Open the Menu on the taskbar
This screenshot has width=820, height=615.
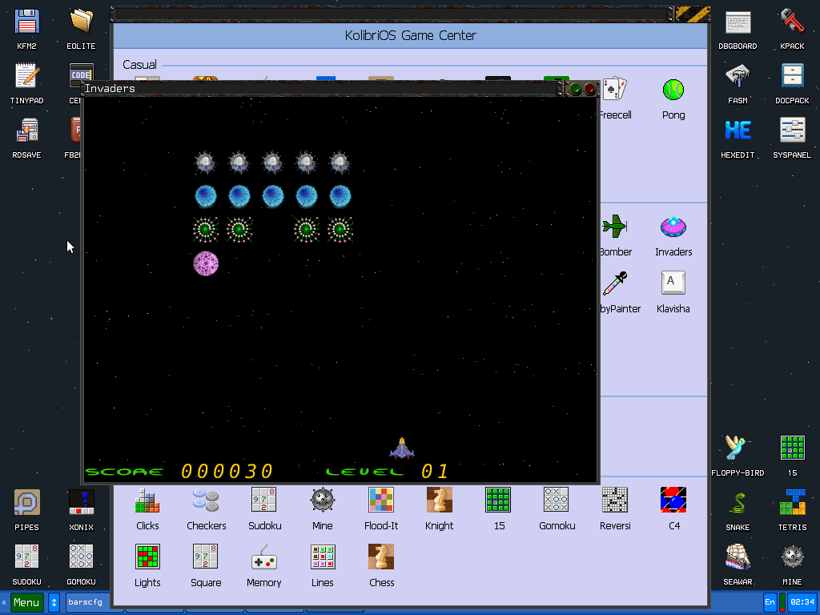(x=26, y=601)
